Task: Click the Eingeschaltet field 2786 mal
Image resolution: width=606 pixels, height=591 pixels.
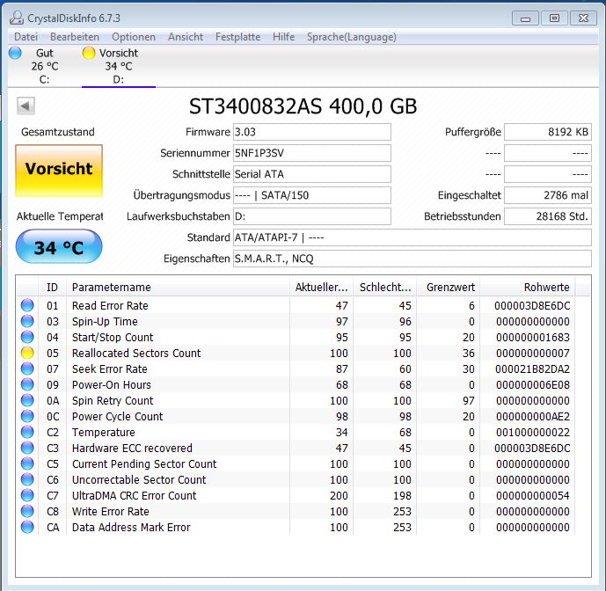Action: [548, 195]
